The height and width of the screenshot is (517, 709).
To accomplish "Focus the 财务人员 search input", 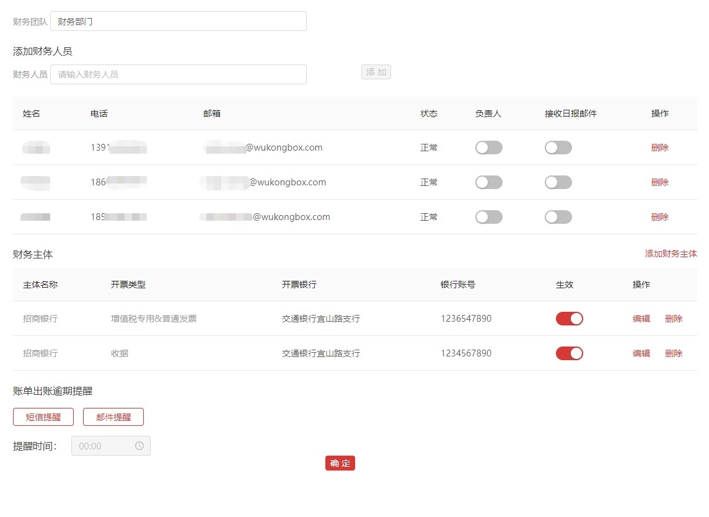I will 178,74.
